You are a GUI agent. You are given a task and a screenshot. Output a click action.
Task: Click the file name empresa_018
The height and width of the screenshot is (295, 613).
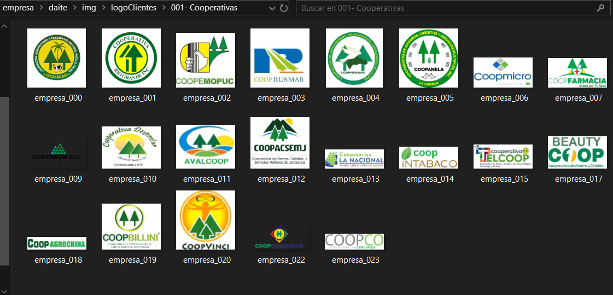coord(59,260)
